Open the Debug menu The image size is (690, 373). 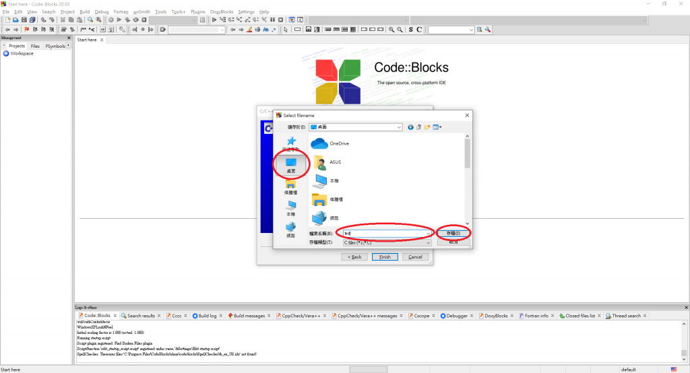point(102,12)
